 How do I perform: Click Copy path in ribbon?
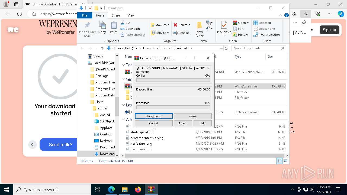130,29
